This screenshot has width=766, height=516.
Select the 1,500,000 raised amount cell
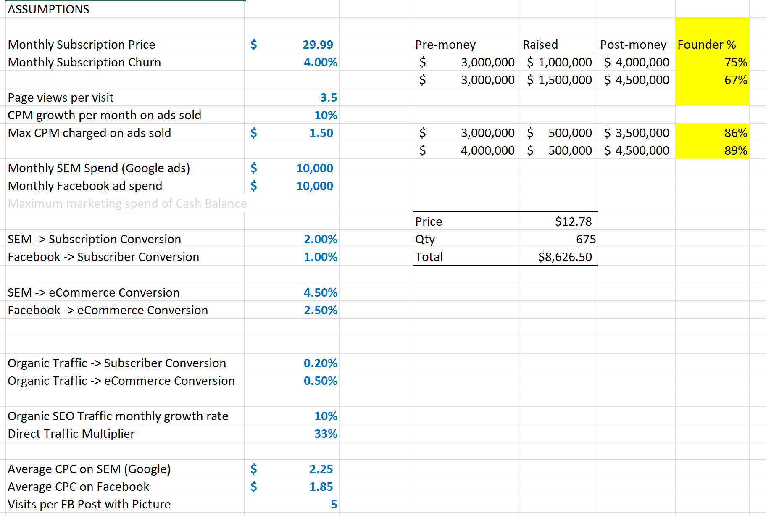[x=559, y=79]
